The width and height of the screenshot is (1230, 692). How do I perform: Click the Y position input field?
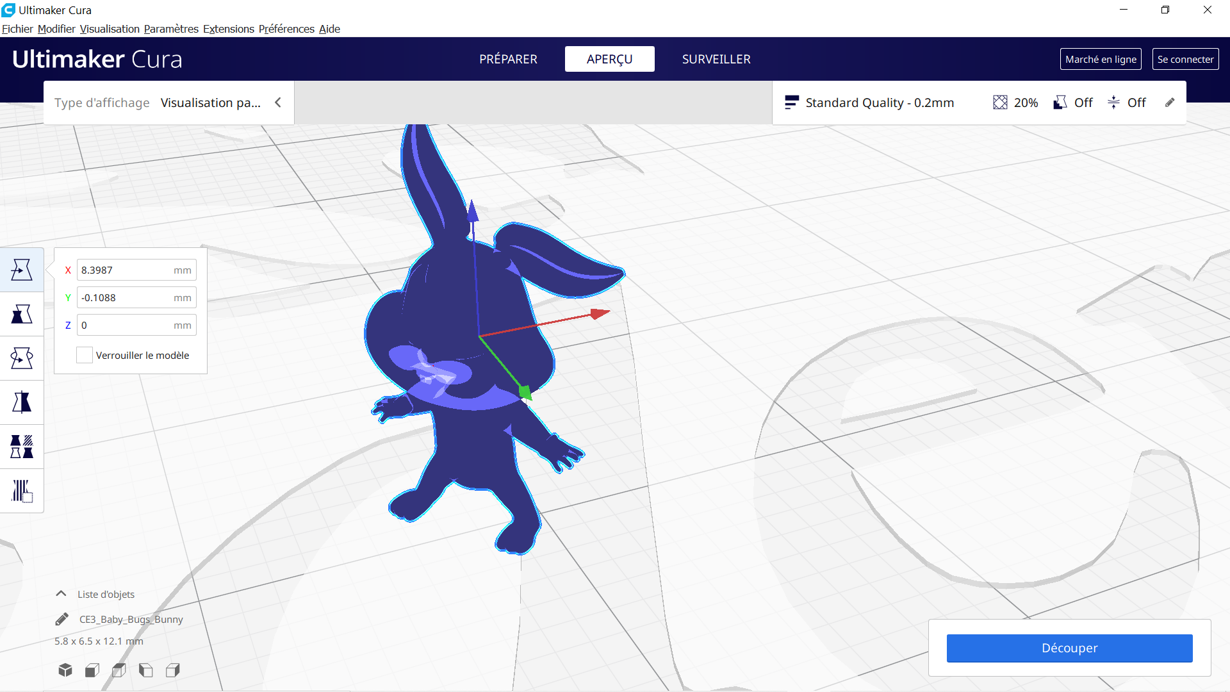click(136, 297)
